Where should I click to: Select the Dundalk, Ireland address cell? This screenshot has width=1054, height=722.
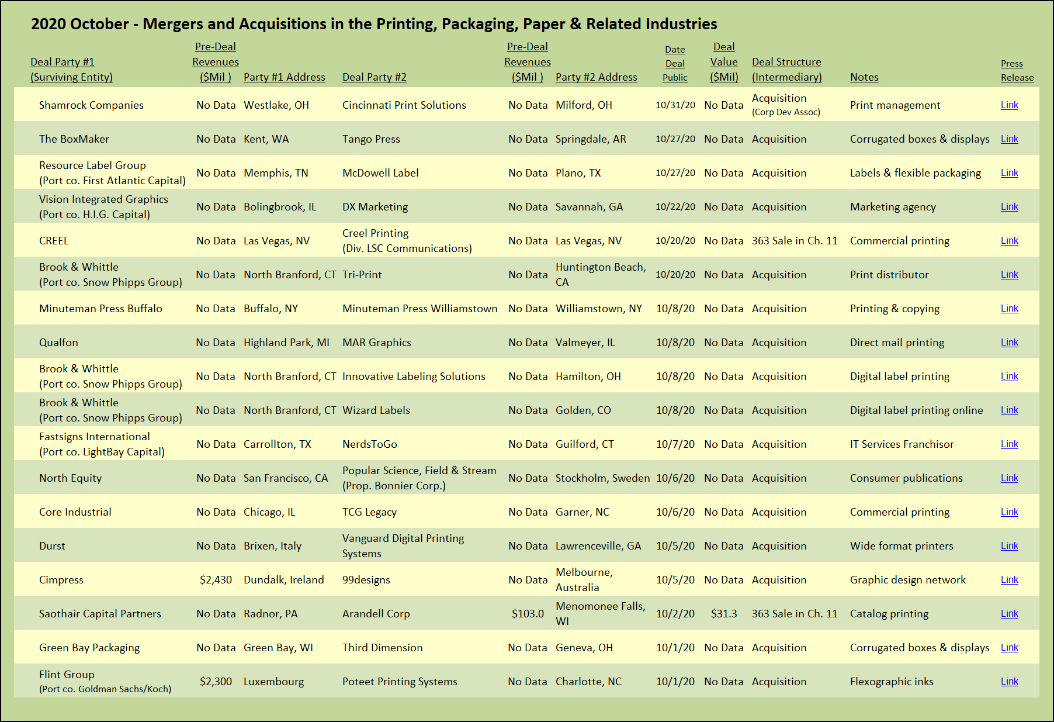(283, 580)
